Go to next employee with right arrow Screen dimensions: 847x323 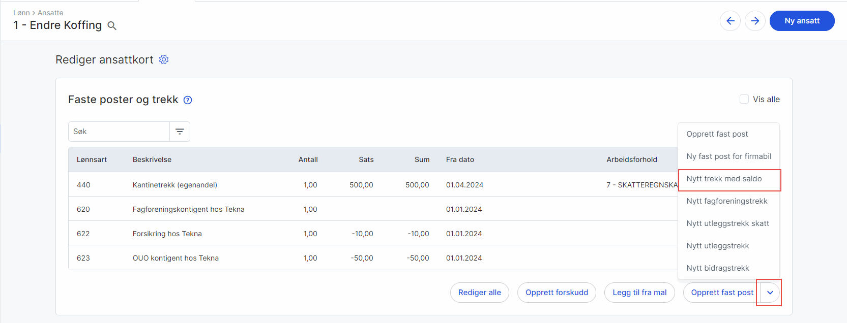(x=755, y=21)
